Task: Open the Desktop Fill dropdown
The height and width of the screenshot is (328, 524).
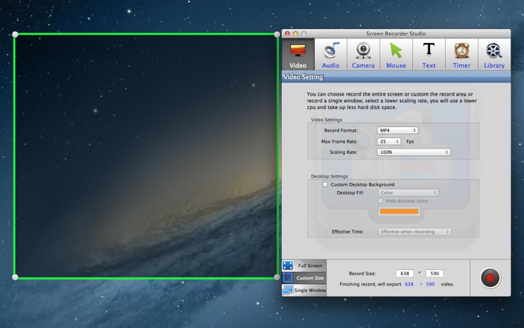Action: point(408,193)
